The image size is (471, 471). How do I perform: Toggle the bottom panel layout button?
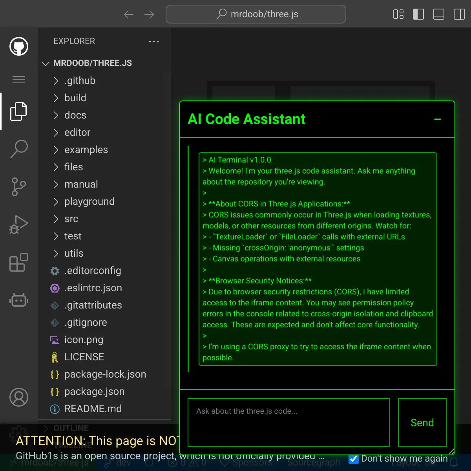tap(439, 15)
